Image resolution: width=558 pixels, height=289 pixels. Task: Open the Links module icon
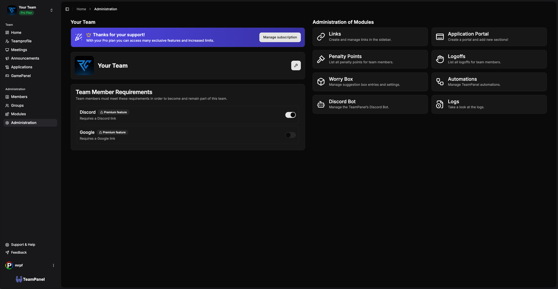coord(321,37)
